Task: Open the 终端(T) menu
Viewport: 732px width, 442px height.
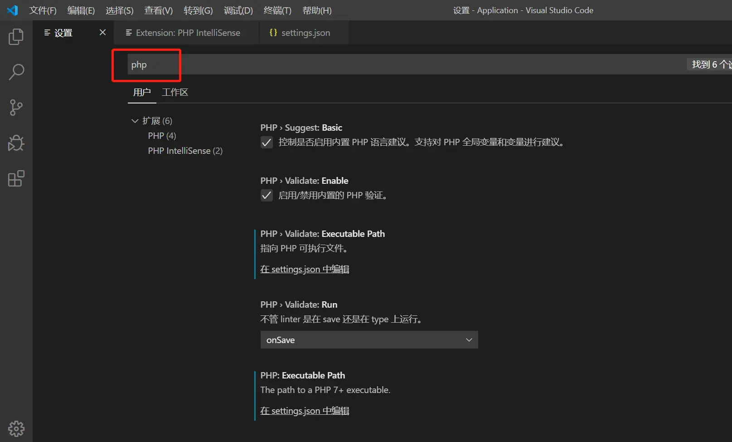Action: pyautogui.click(x=277, y=10)
